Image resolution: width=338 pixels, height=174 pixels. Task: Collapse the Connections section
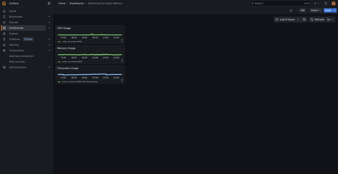coord(49,50)
